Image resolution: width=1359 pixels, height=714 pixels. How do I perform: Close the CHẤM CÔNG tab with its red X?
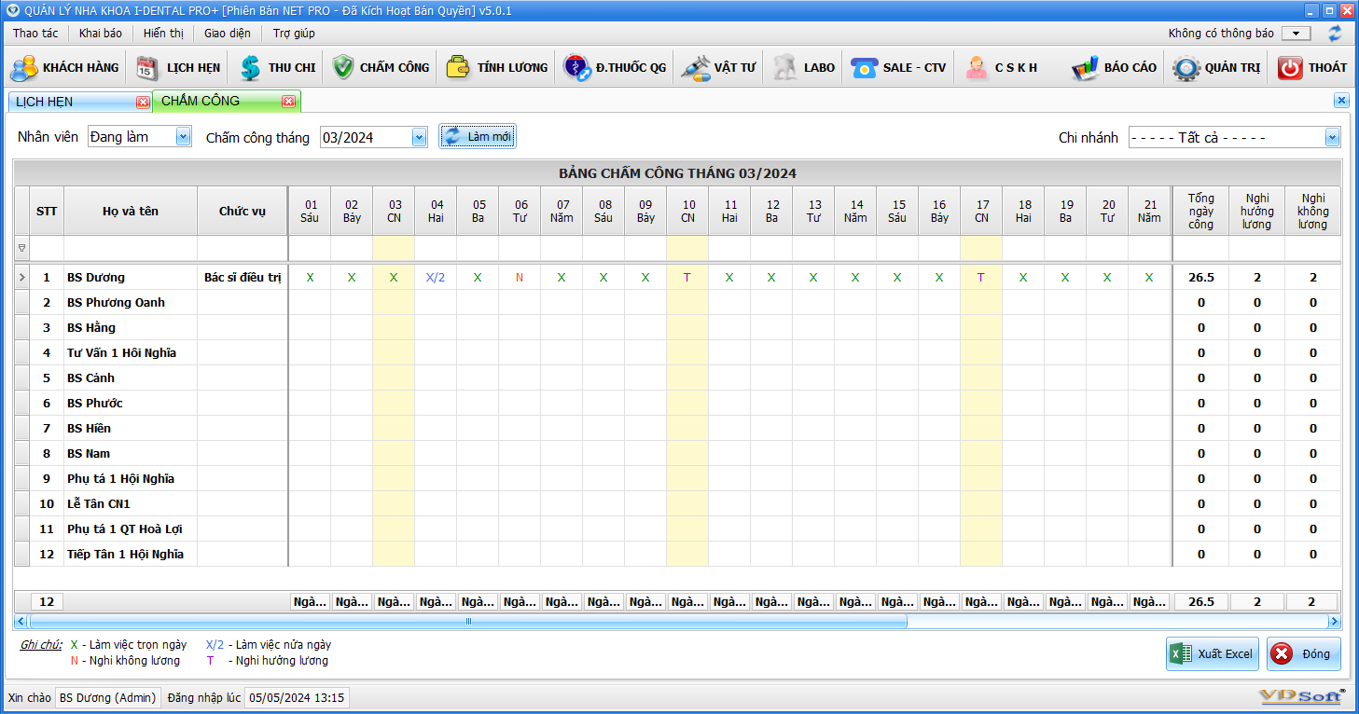(288, 102)
